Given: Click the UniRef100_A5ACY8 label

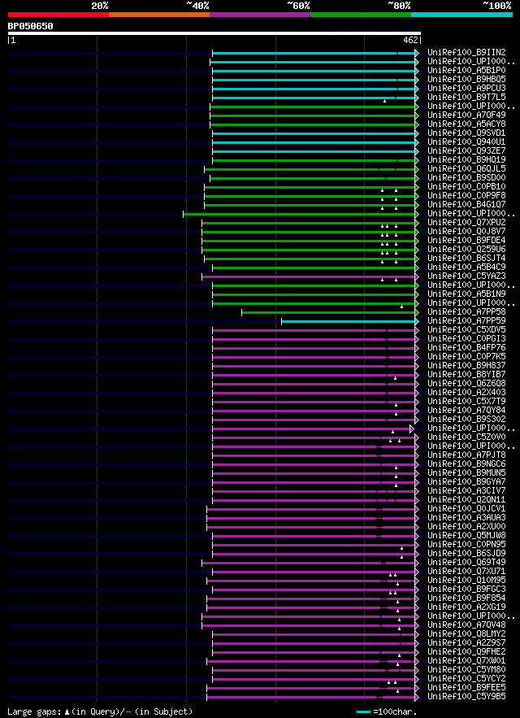Looking at the screenshot, I should pyautogui.click(x=466, y=124).
